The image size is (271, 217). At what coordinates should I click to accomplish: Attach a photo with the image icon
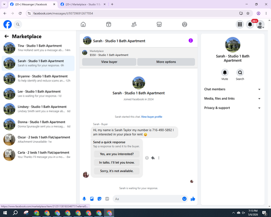[x=92, y=199]
